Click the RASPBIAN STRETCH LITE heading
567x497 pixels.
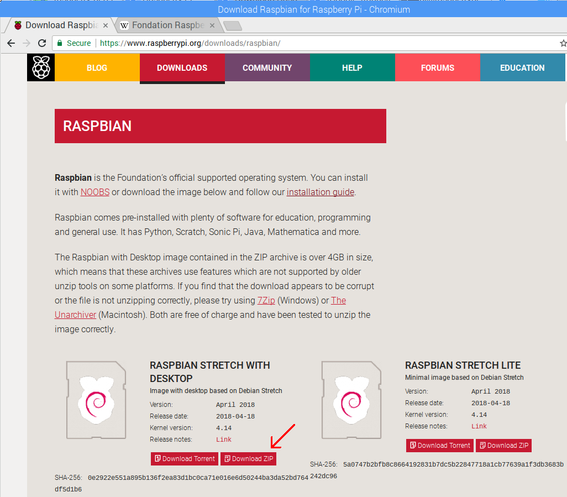tap(463, 365)
